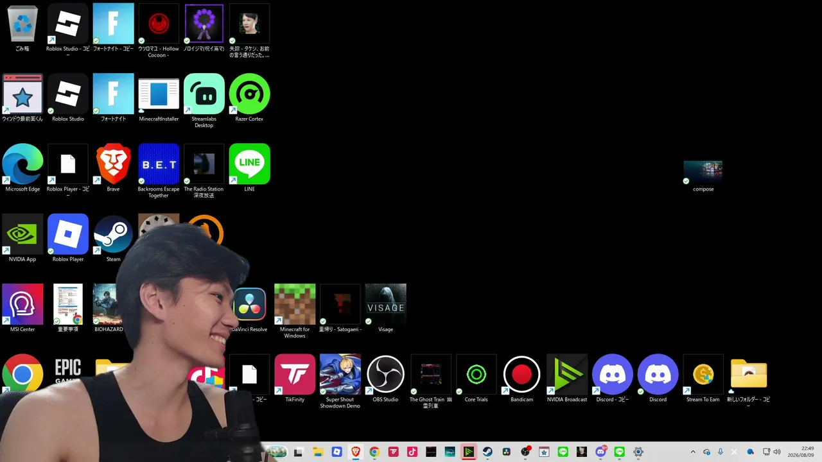
Task: Select the Google Chrome desktop icon
Action: (22, 374)
